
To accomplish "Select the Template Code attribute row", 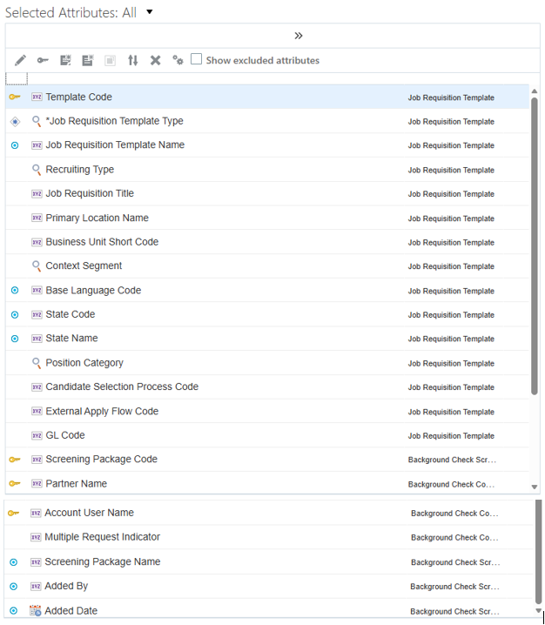I will [267, 97].
